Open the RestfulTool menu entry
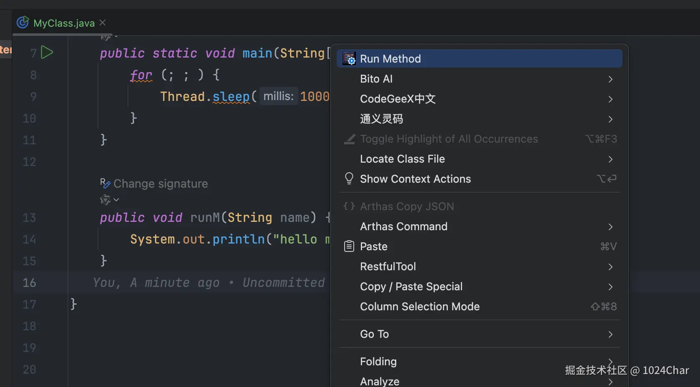The width and height of the screenshot is (700, 387). pyautogui.click(x=387, y=266)
